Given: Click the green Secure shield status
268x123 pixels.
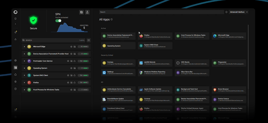Looking at the screenshot, I should point(33,20).
